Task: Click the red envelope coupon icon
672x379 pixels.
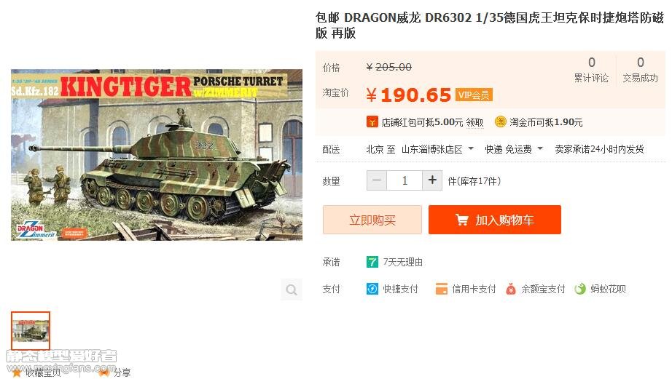Action: coord(372,122)
